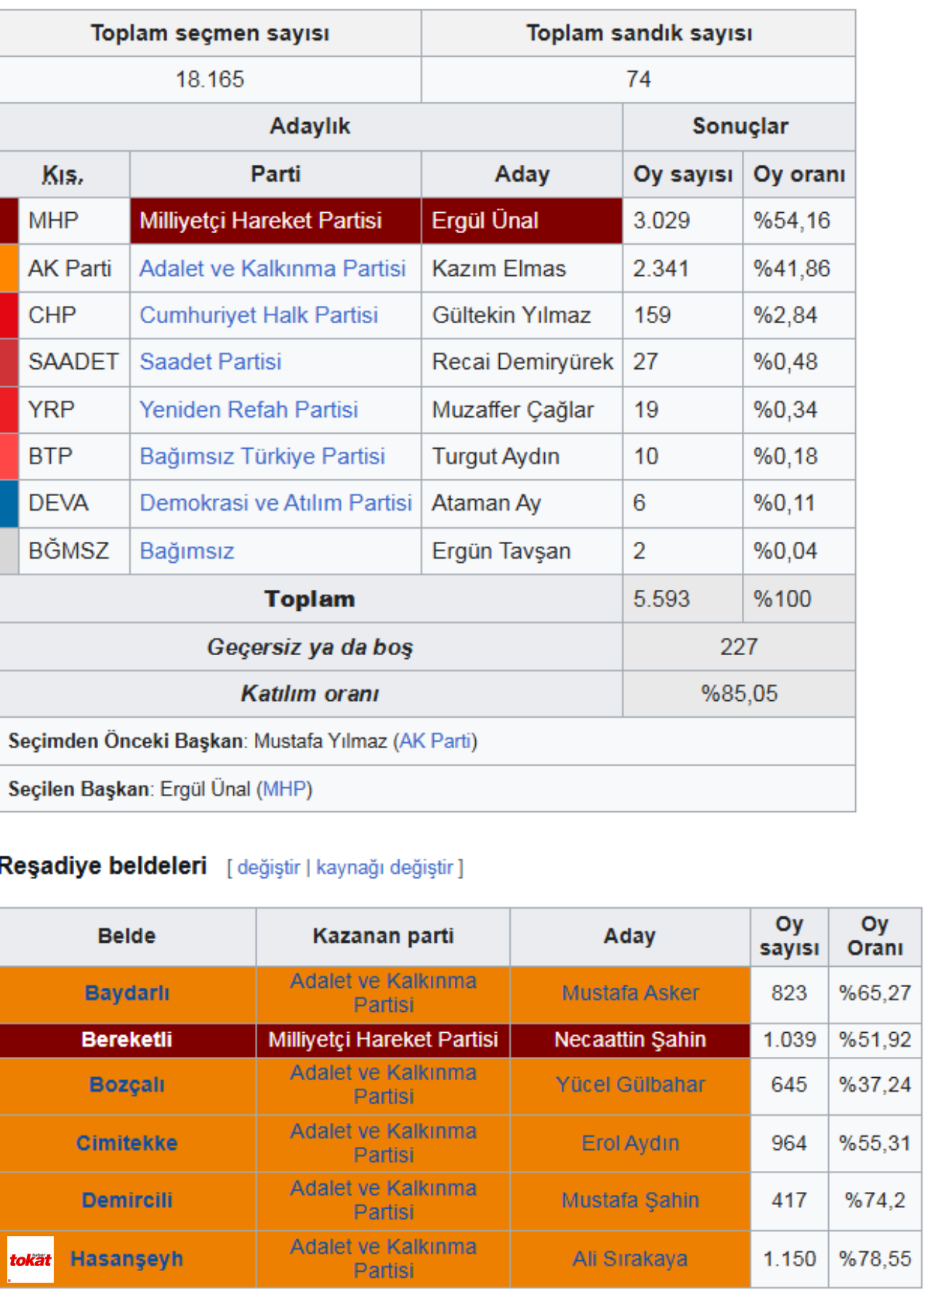Viewport: 930px width, 1290px height.
Task: Open the Bağımsız link in Ergün Tavşan row
Action: click(187, 550)
